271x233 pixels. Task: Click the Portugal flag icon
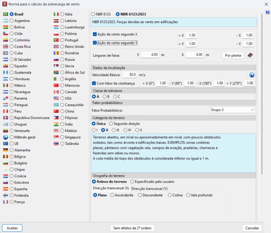pos(56,40)
